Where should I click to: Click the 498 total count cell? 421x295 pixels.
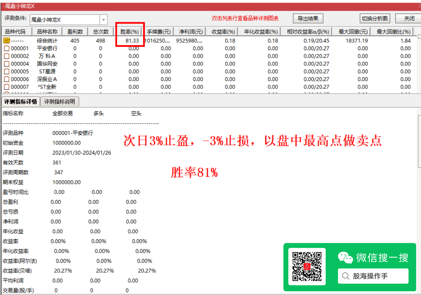coord(100,41)
